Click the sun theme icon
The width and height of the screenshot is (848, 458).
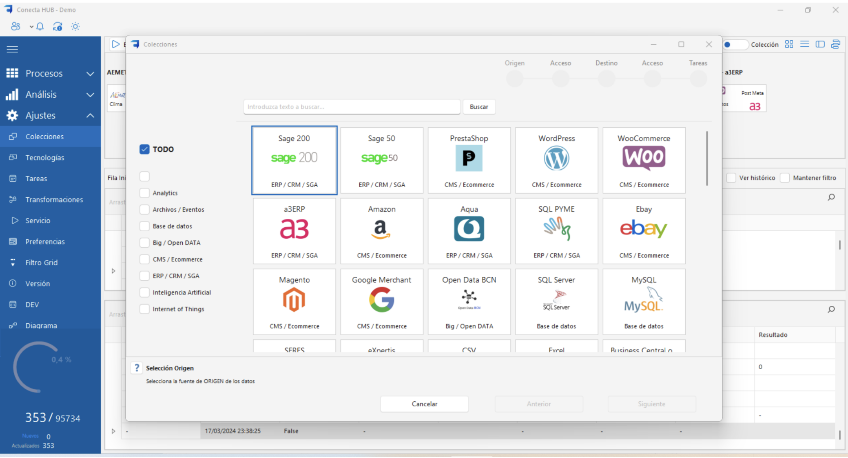coord(75,26)
